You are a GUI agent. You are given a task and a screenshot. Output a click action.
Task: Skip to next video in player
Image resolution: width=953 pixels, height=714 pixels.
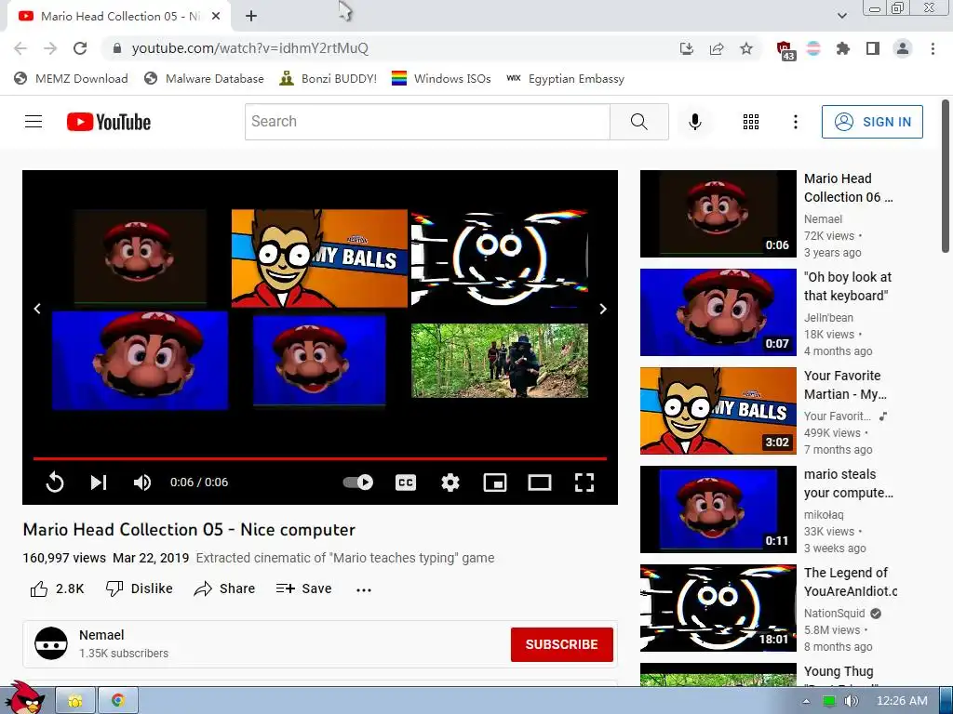pos(99,483)
